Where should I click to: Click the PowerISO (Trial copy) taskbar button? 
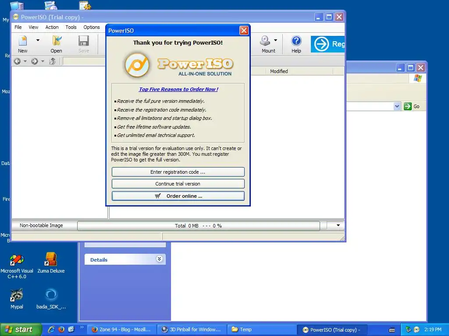(x=332, y=330)
